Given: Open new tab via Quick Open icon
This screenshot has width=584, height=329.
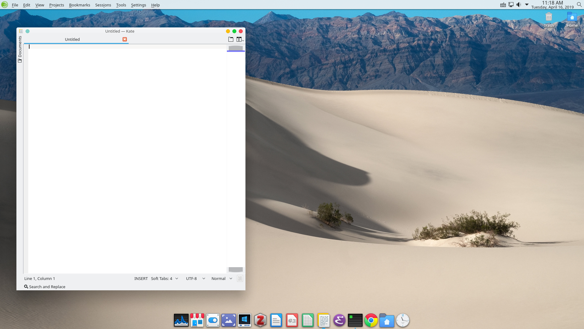Looking at the screenshot, I should tap(231, 39).
